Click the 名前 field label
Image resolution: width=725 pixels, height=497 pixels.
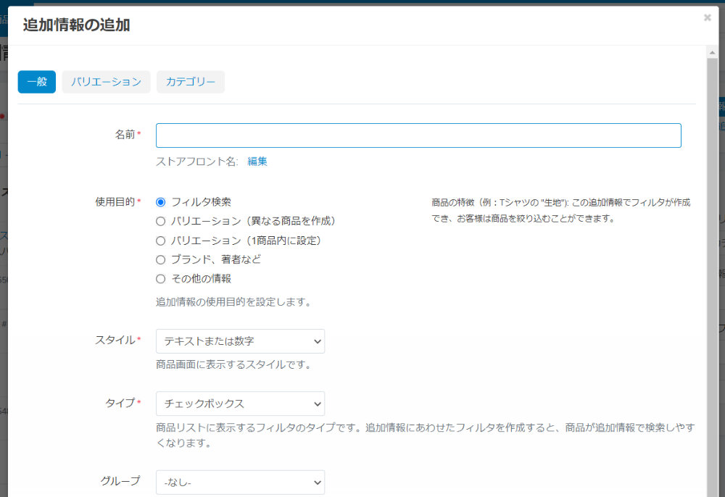point(125,135)
